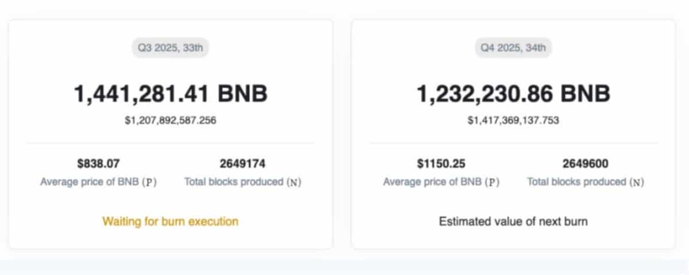Screen dimensions: 689x275
Task: Select the 1,232,230.86 BNB burn amount
Action: point(513,93)
